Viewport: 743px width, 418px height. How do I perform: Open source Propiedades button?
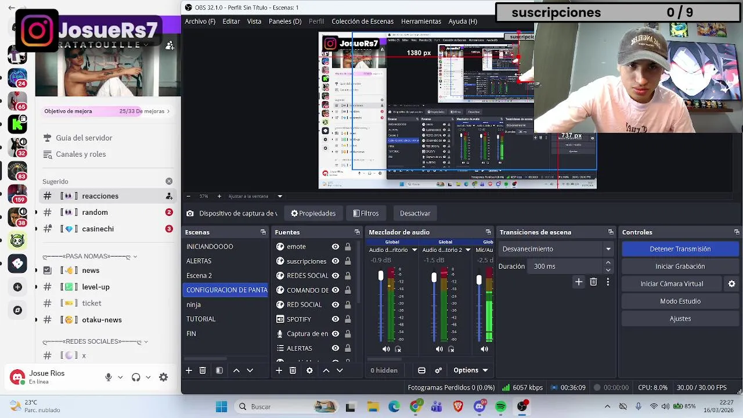click(313, 214)
